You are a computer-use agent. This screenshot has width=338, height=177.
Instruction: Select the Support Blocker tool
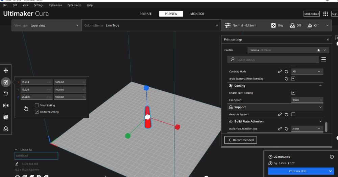(x=6, y=128)
